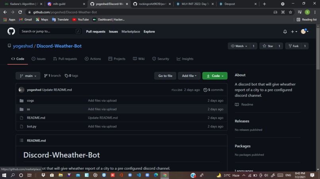This screenshot has height=179, width=320.
Task: Open the notifications bell
Action: pos(285,32)
